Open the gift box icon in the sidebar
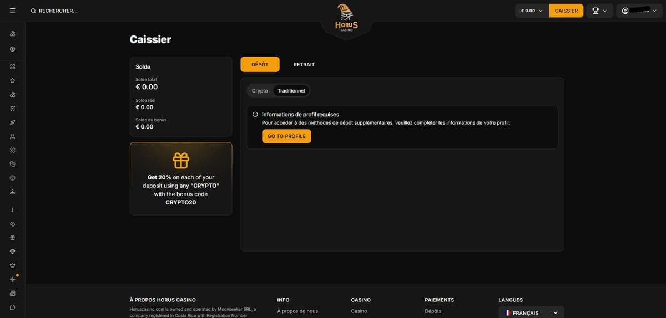Viewport: 666px width, 318px height. [12, 238]
